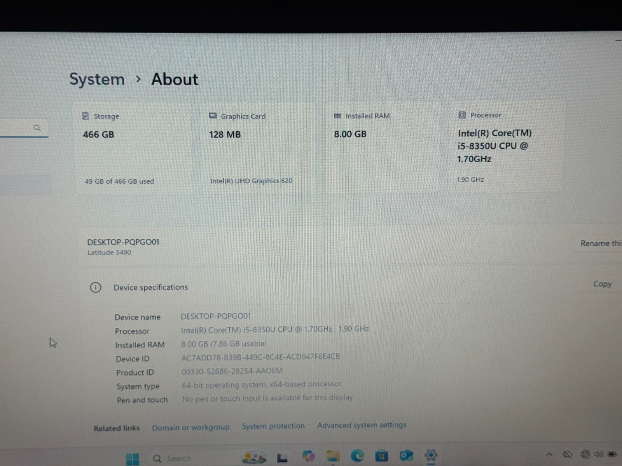
Task: Click the 128 MB graphics memory value
Action: [x=225, y=135]
